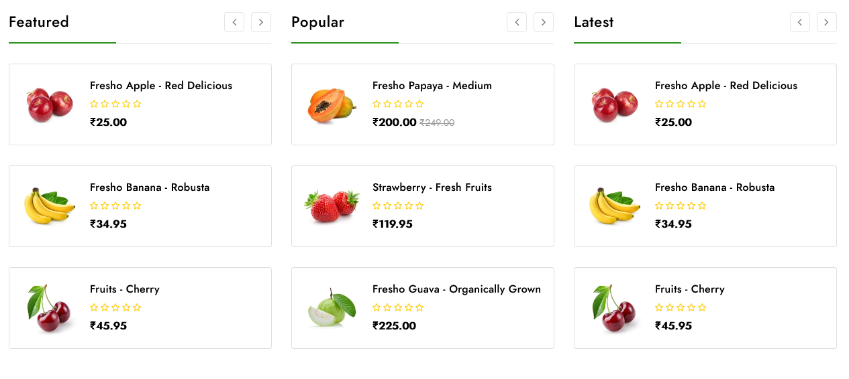This screenshot has width=849, height=379.
Task: Click star rating of Strawberry Fresh Fruits
Action: (x=398, y=206)
